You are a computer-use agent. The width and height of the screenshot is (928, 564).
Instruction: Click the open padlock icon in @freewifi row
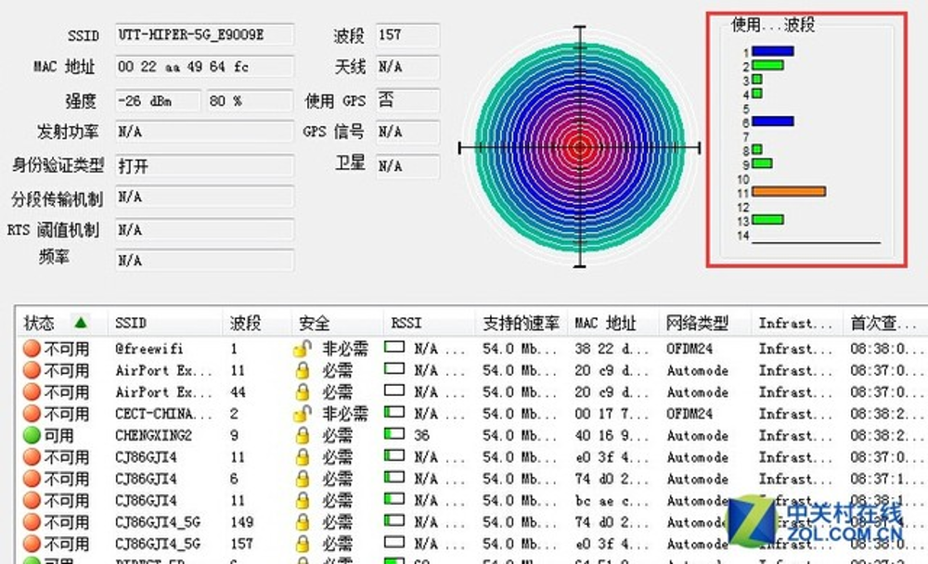(x=302, y=349)
